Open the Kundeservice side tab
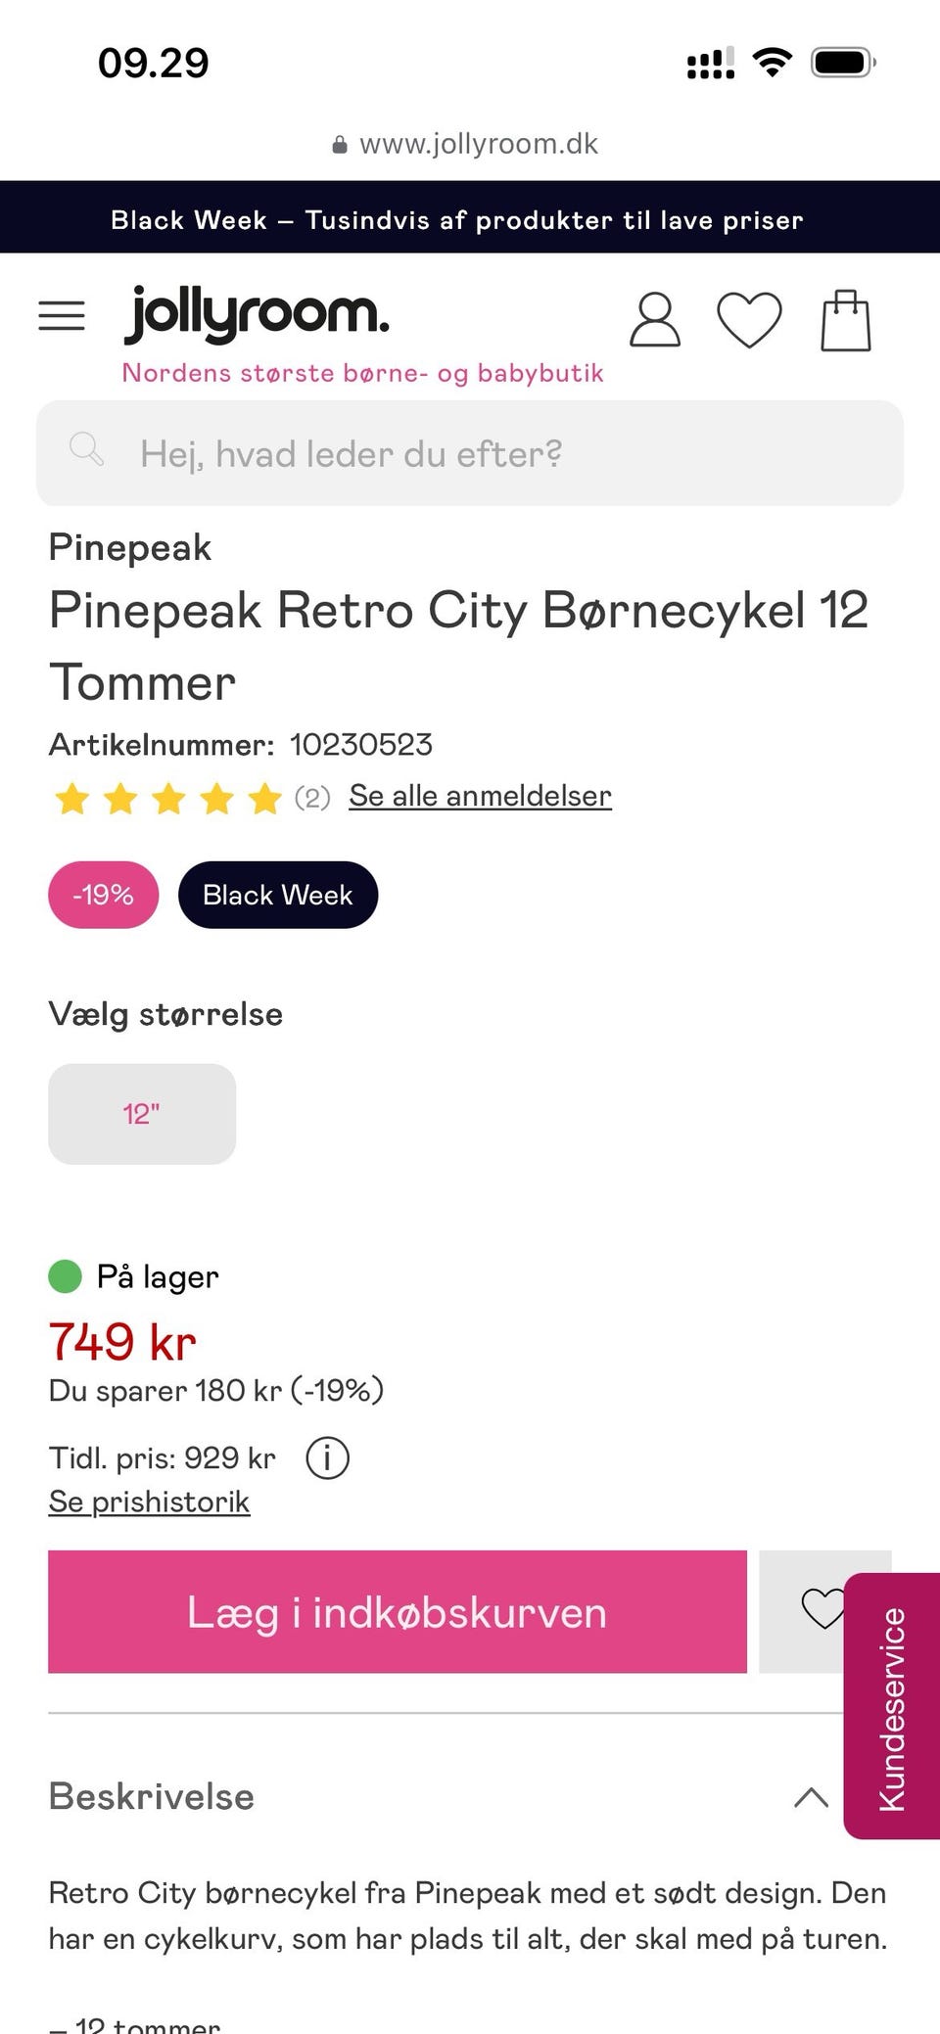 pos(892,1707)
